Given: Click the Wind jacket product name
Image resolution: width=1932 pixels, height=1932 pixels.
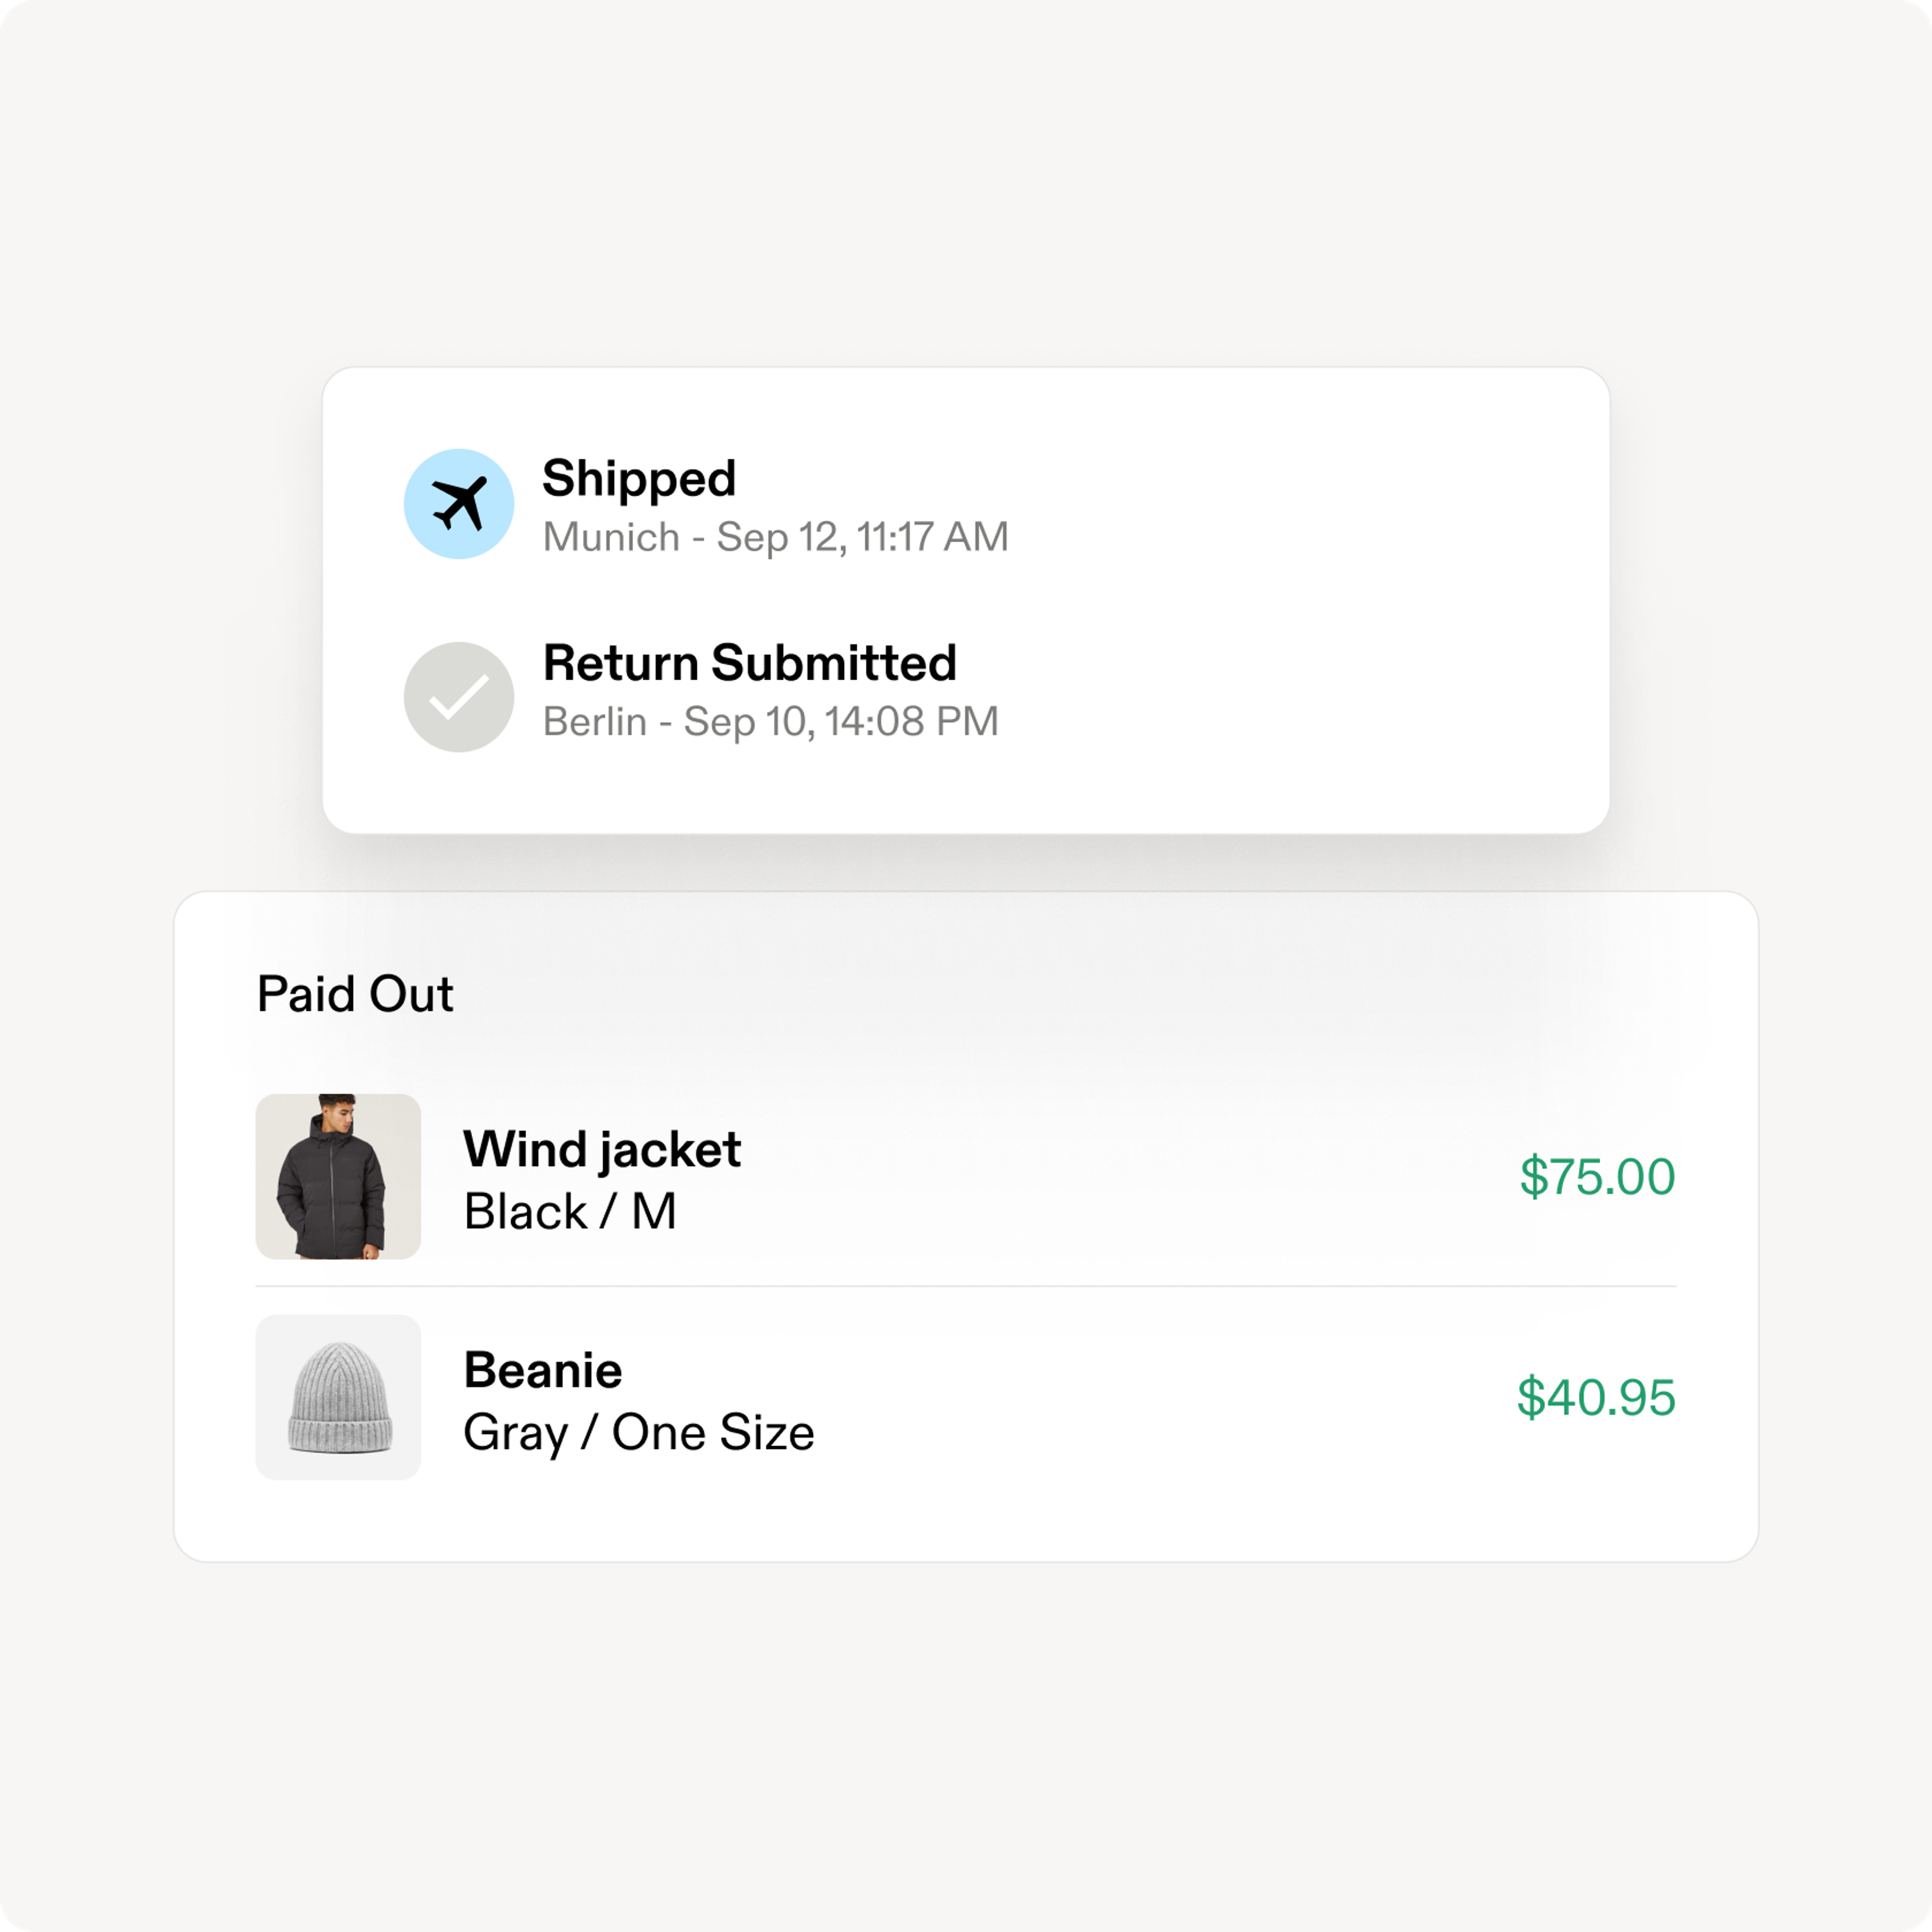Looking at the screenshot, I should pyautogui.click(x=602, y=1150).
